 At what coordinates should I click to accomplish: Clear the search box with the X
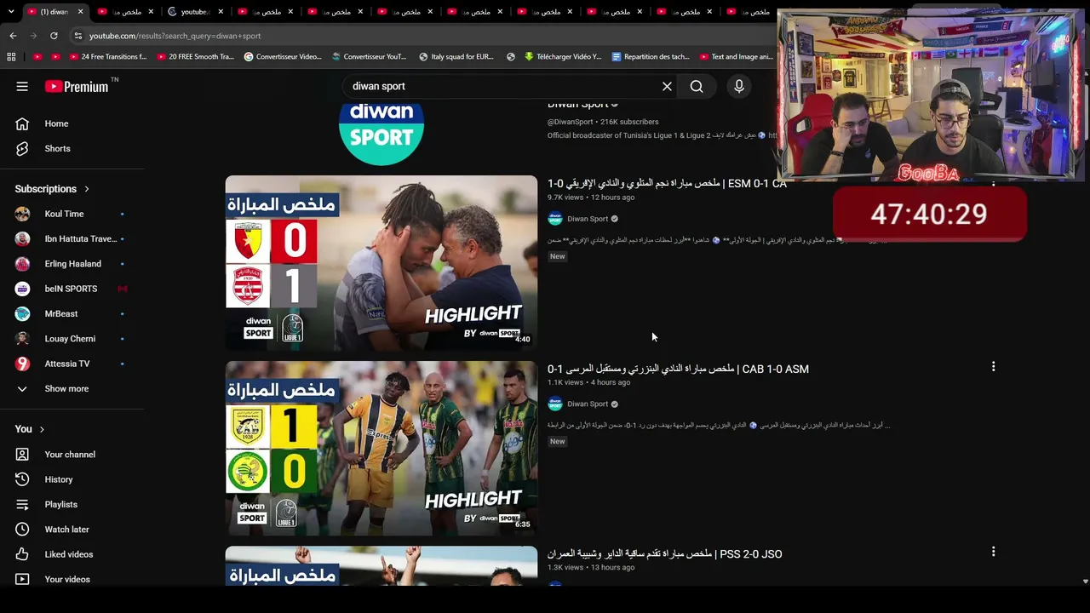tap(667, 86)
